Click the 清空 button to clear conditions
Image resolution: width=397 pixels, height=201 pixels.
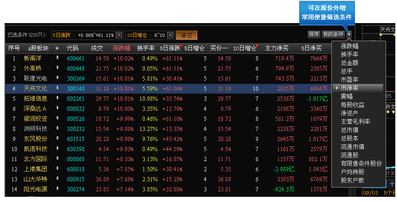(x=187, y=35)
